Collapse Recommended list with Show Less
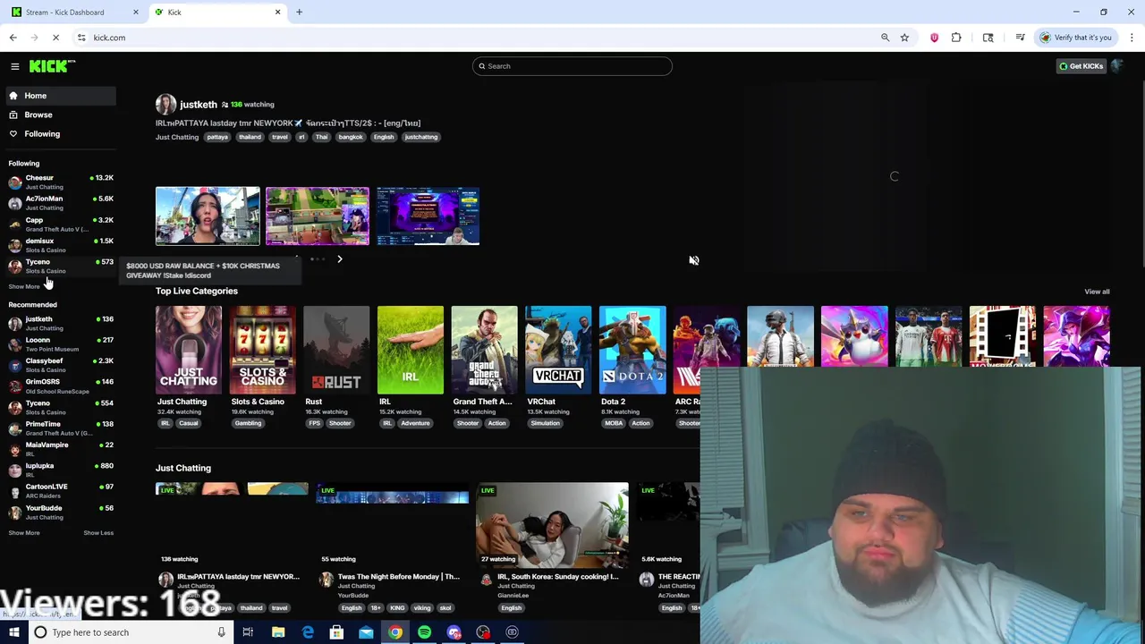 [x=98, y=533]
